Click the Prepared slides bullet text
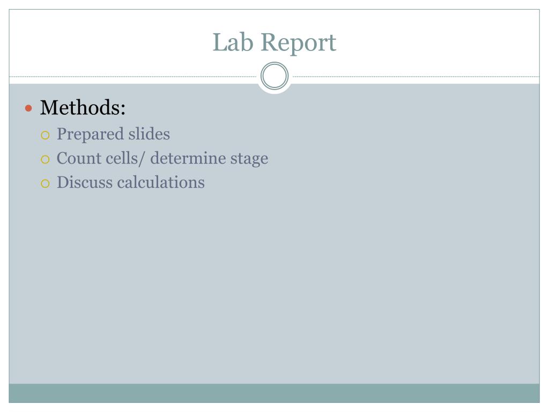 click(114, 134)
